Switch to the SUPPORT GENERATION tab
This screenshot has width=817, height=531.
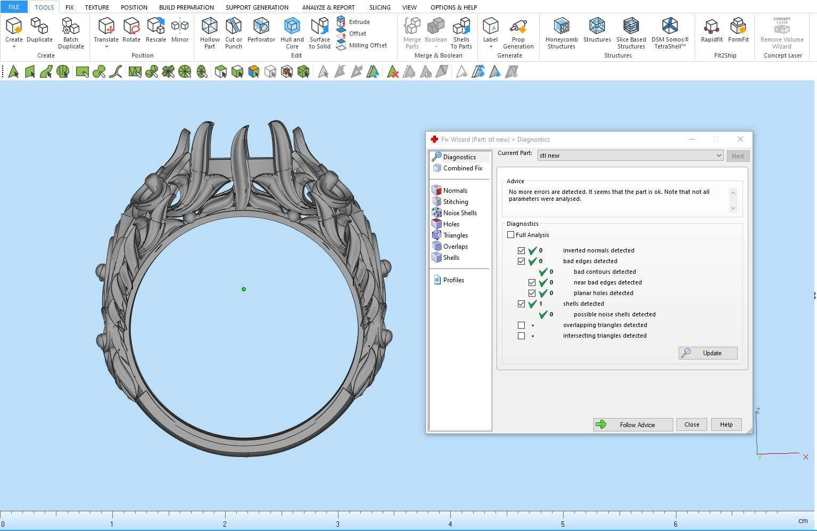tap(257, 7)
